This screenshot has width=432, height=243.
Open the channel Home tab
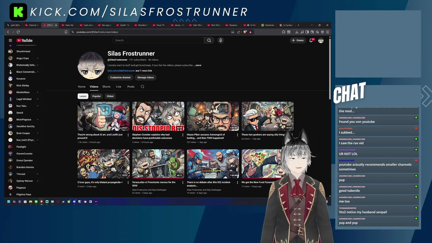[x=82, y=87]
